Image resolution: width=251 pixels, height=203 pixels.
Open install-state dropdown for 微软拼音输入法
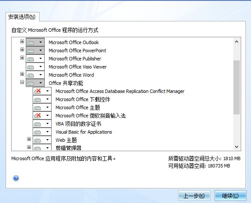point(47,116)
